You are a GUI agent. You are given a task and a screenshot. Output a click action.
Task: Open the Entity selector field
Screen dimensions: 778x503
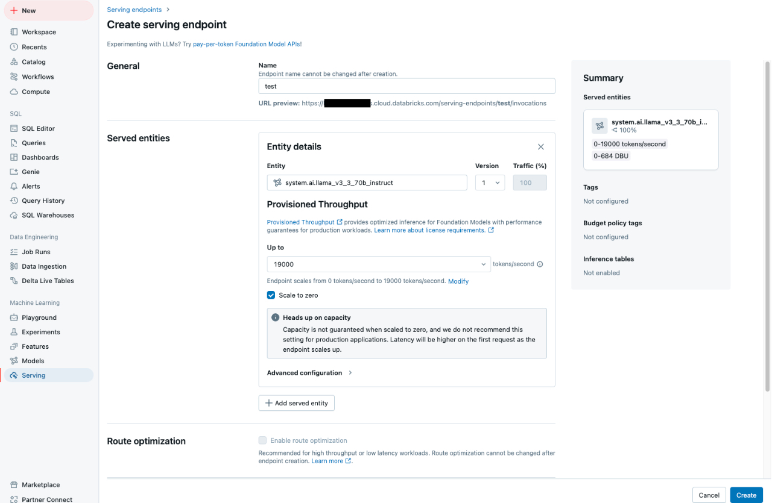[367, 183]
